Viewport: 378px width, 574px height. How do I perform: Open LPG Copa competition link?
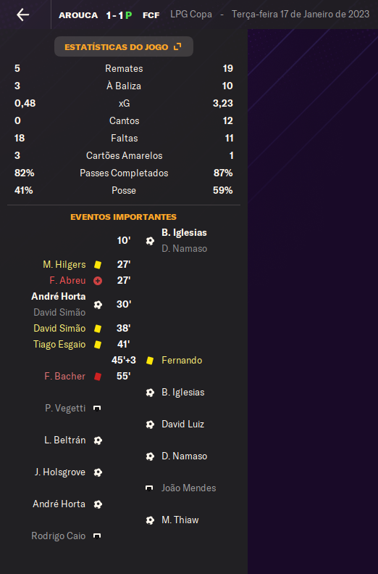pyautogui.click(x=191, y=15)
